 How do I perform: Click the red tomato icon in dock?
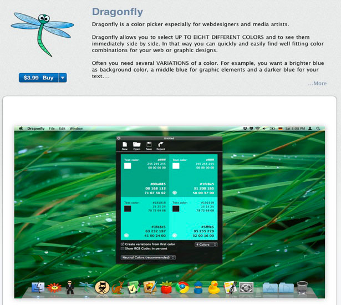tap(166, 287)
